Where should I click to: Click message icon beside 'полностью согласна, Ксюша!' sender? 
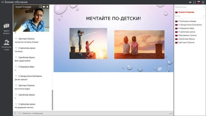[16, 39]
